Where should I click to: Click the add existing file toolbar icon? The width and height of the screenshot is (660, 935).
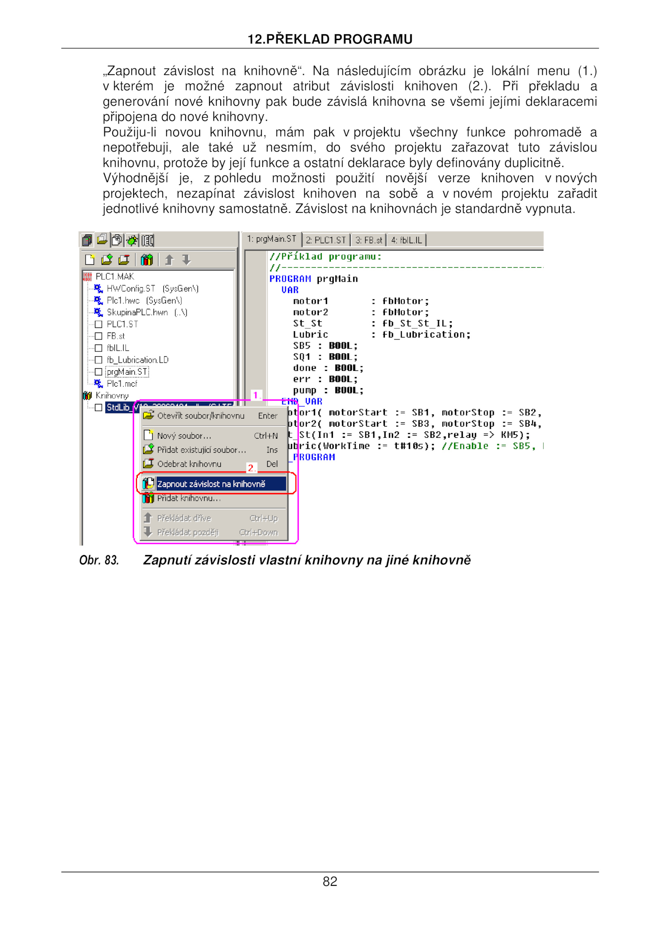coord(107,259)
